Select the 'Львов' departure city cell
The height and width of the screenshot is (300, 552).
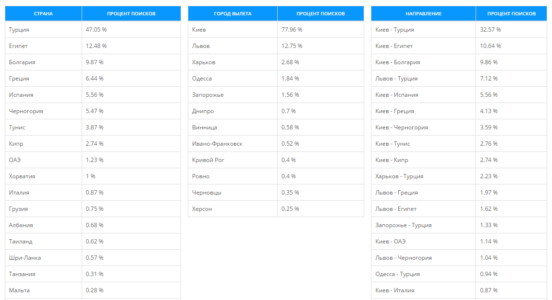[201, 46]
